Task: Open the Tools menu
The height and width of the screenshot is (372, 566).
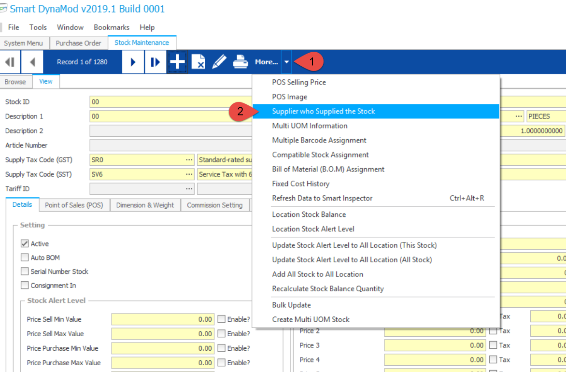Action: click(38, 28)
